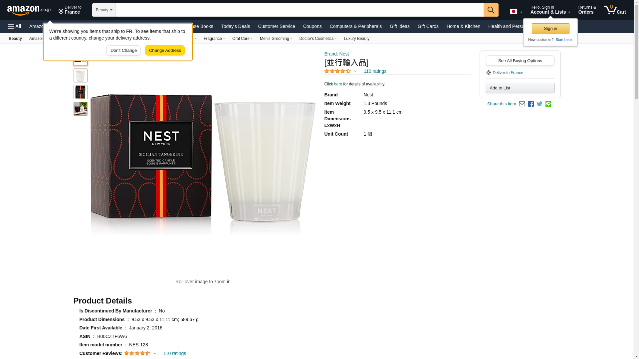
Task: Go to the Gift Cards page
Action: coord(428,26)
